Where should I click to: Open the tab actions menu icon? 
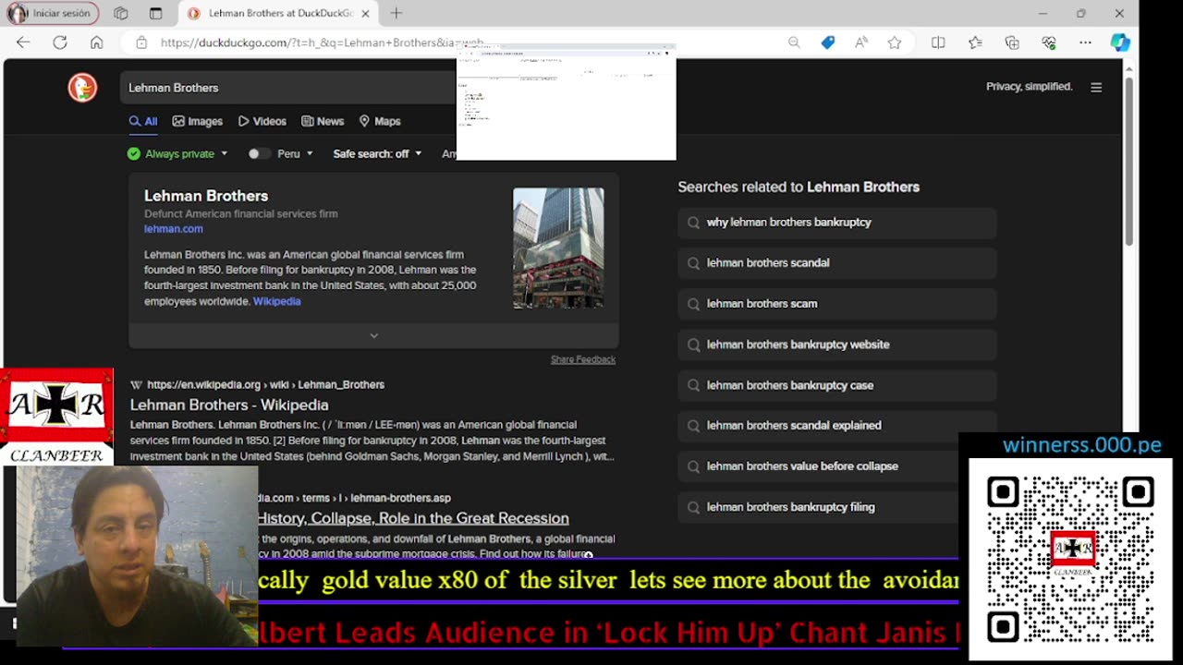point(155,13)
